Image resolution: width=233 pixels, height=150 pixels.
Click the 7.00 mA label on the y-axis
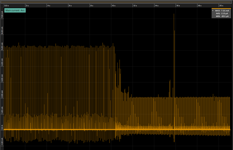pos(2,15)
